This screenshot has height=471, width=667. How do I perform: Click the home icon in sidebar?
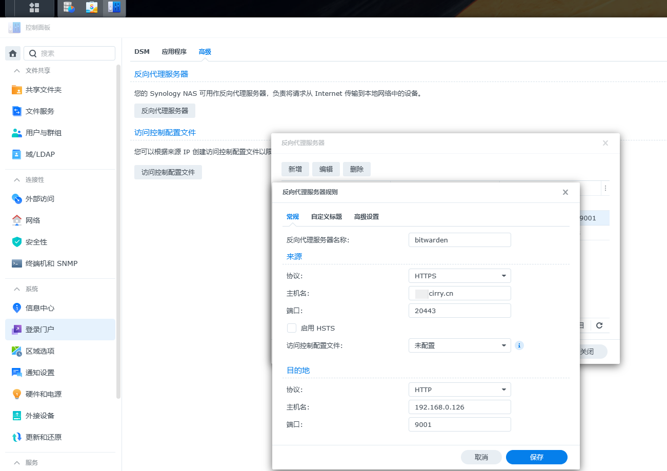point(13,53)
